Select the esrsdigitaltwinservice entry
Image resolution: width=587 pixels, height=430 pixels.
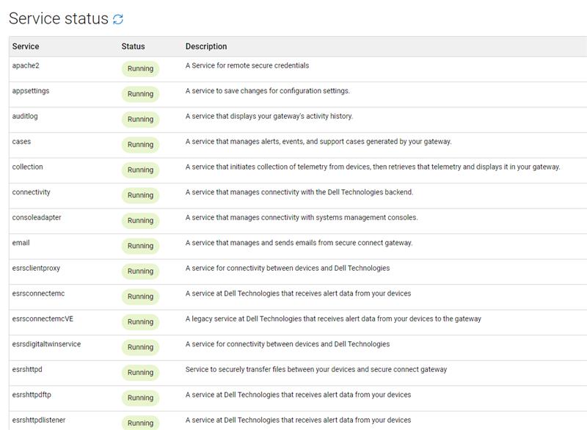(x=46, y=344)
